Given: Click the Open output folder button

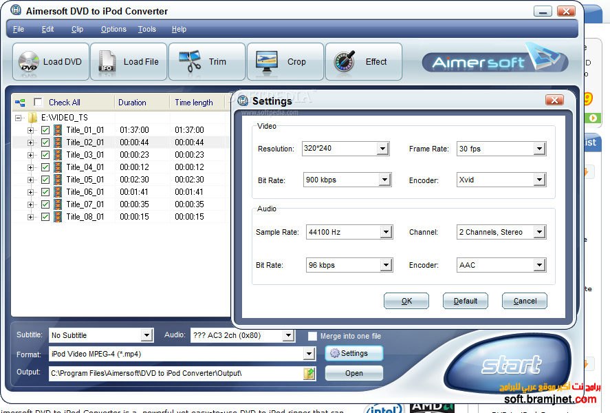Looking at the screenshot, I should point(354,373).
